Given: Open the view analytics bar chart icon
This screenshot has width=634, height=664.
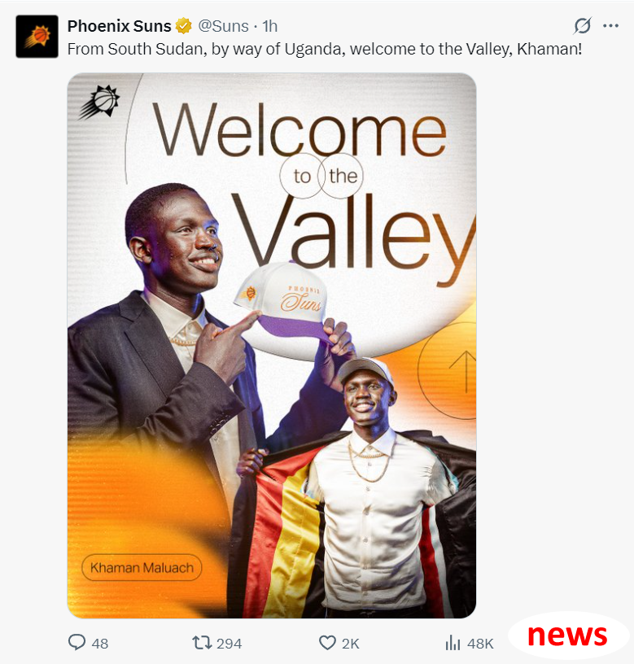Looking at the screenshot, I should pyautogui.click(x=453, y=642).
